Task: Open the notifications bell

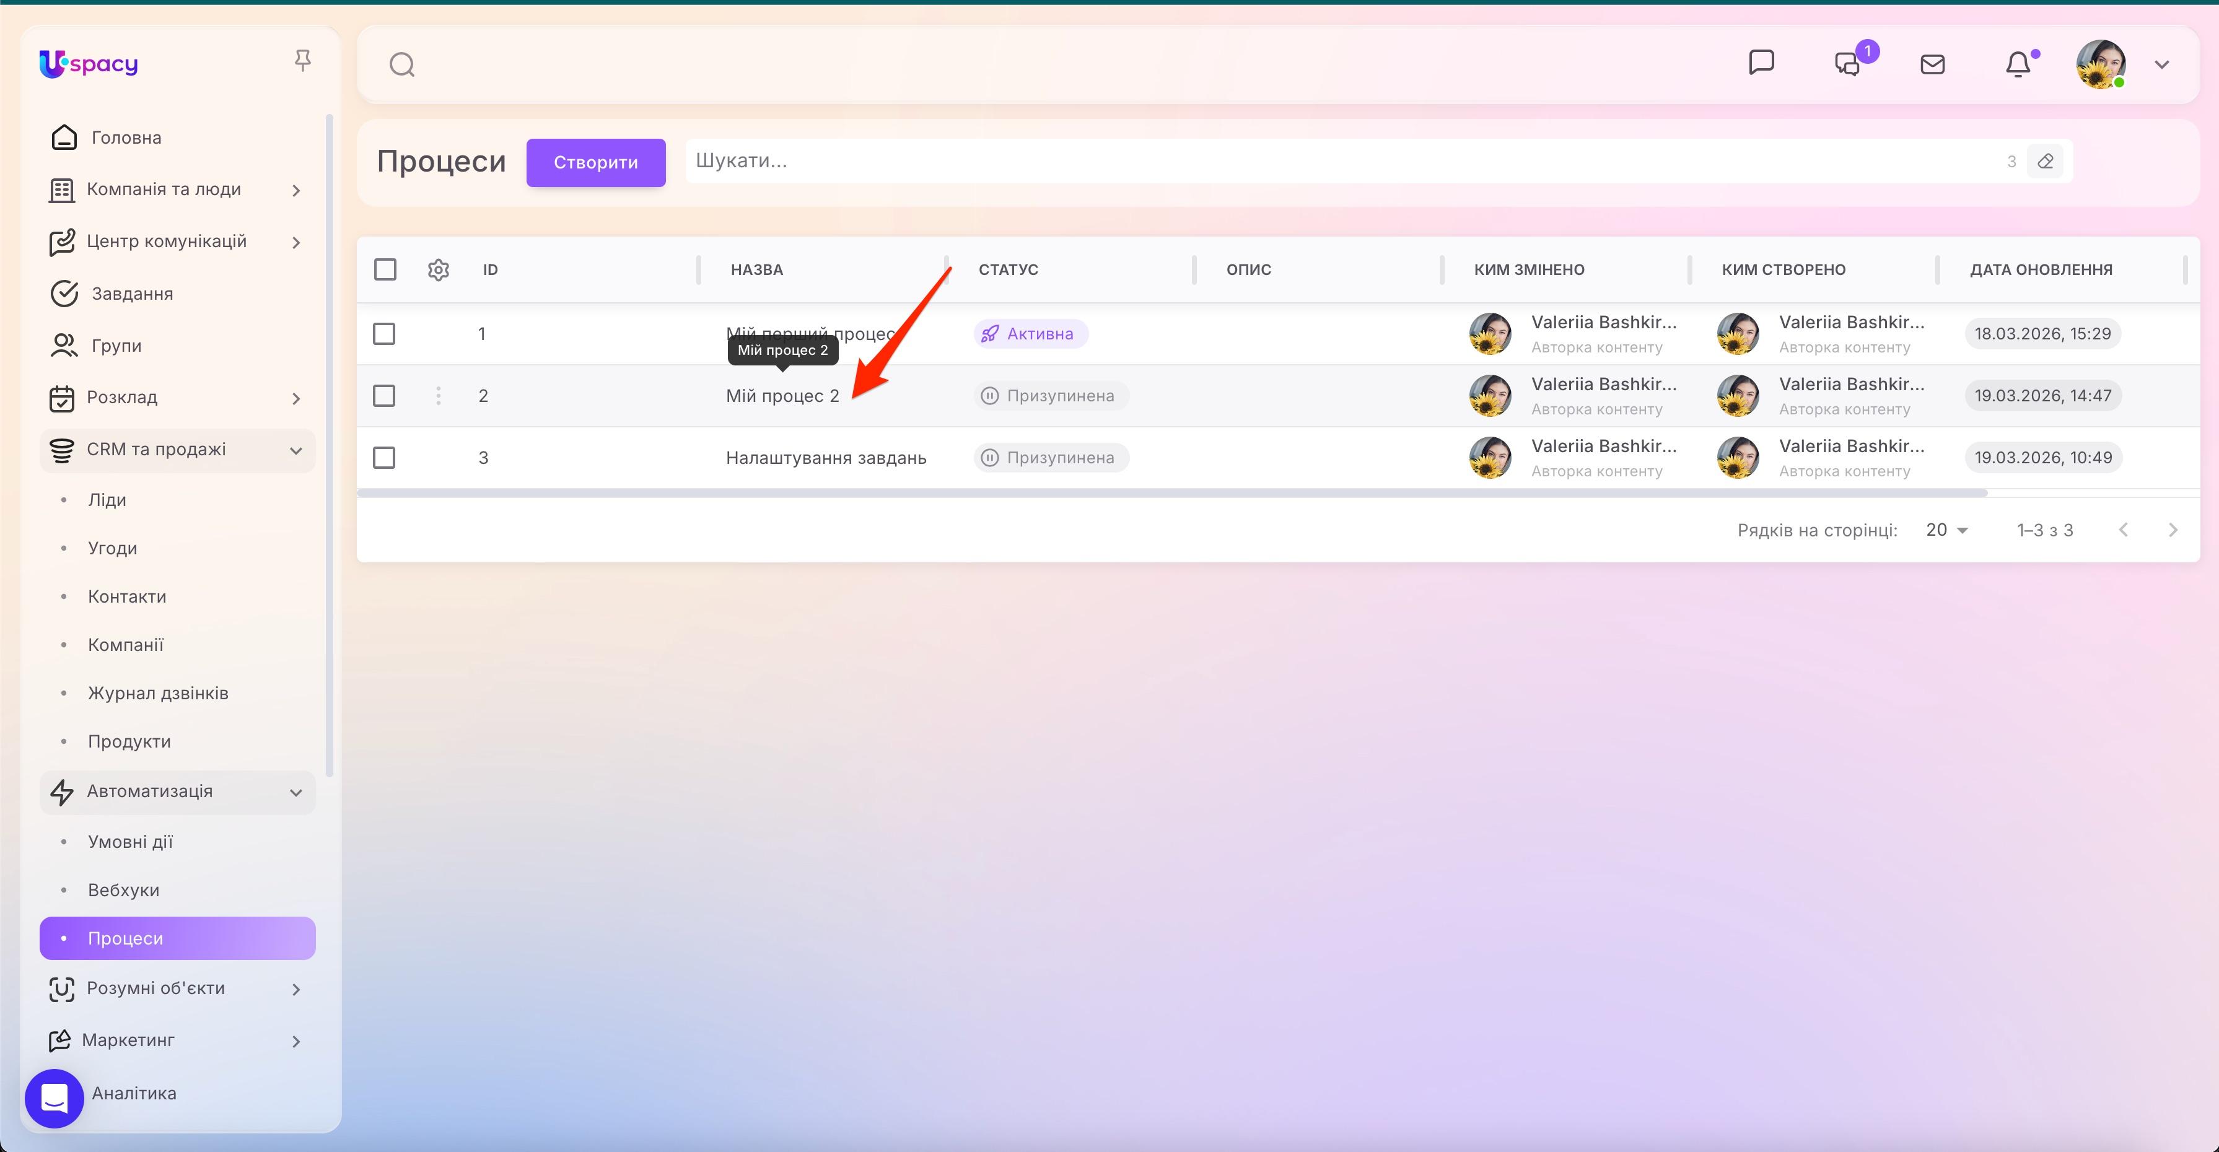Action: click(2019, 64)
